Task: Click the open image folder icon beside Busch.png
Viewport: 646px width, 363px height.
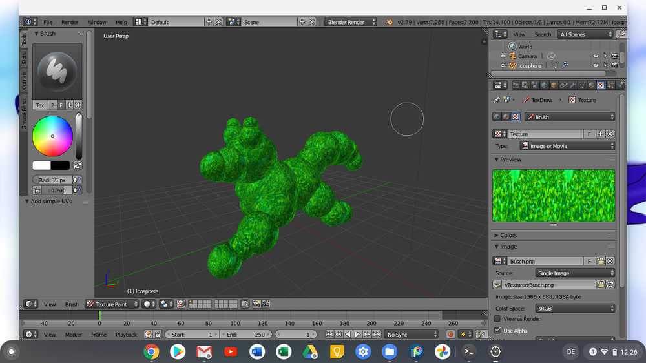Action: coord(601,261)
